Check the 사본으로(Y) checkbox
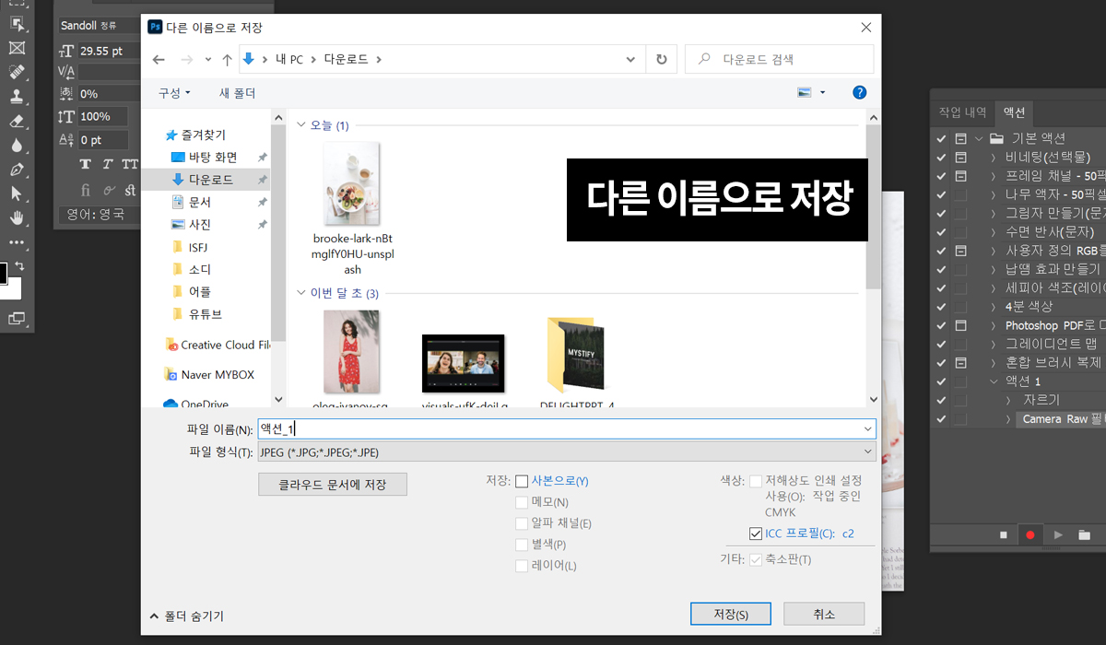Screen dimensions: 1106x645 (x=522, y=481)
